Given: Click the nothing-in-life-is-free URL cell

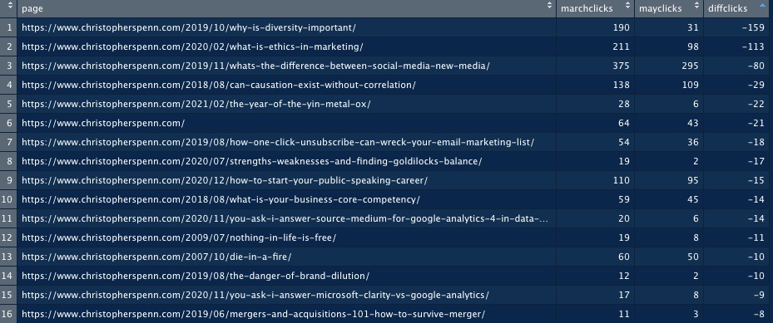Looking at the screenshot, I should click(x=287, y=237).
